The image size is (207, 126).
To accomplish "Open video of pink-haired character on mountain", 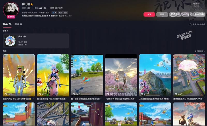I will click(155, 75).
